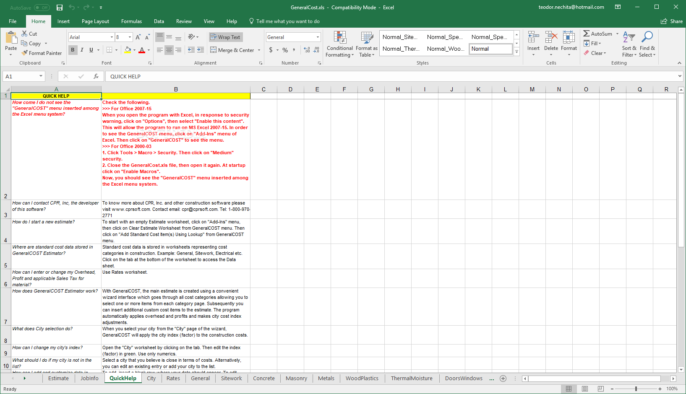Open the Name Box dropdown
The height and width of the screenshot is (394, 686).
point(41,76)
